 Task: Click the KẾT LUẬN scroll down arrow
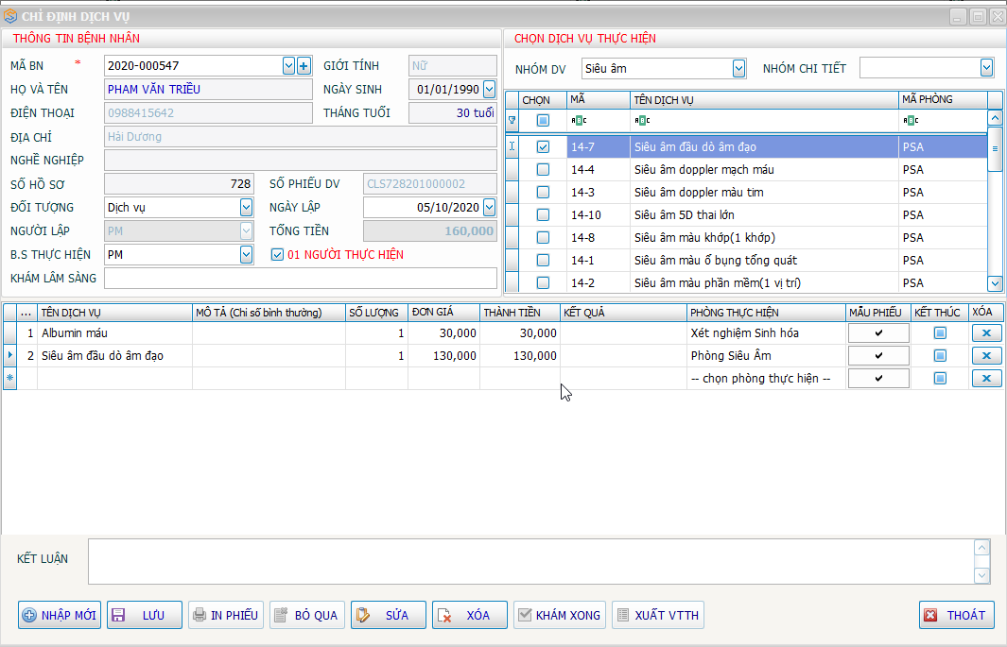(x=981, y=576)
